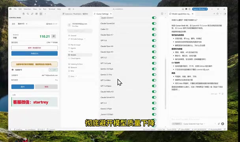This screenshot has width=240, height=142.
Task: Open the Selection menu
Action: pyautogui.click(x=27, y=9)
